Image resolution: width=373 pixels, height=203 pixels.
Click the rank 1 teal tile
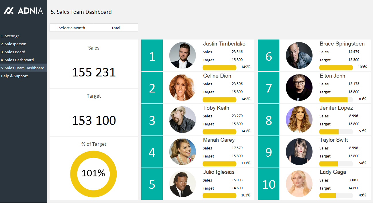click(x=152, y=56)
